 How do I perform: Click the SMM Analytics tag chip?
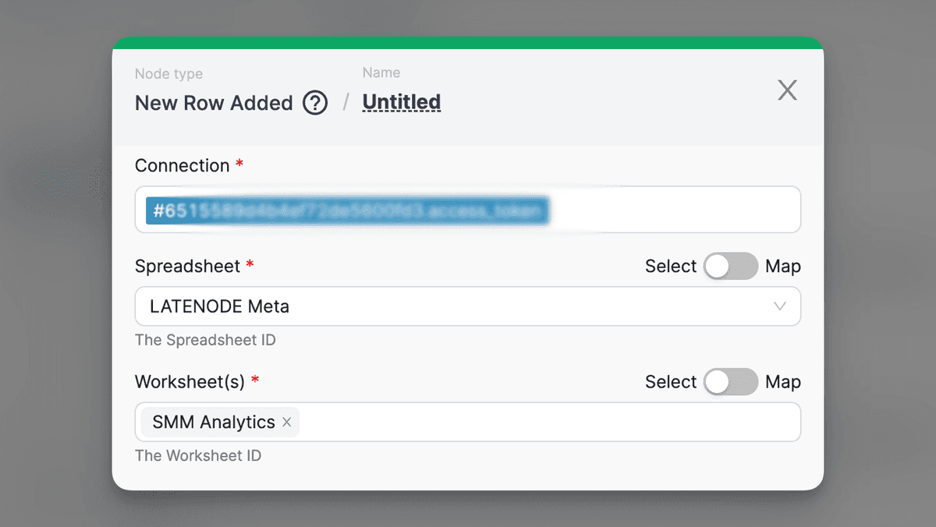point(213,423)
